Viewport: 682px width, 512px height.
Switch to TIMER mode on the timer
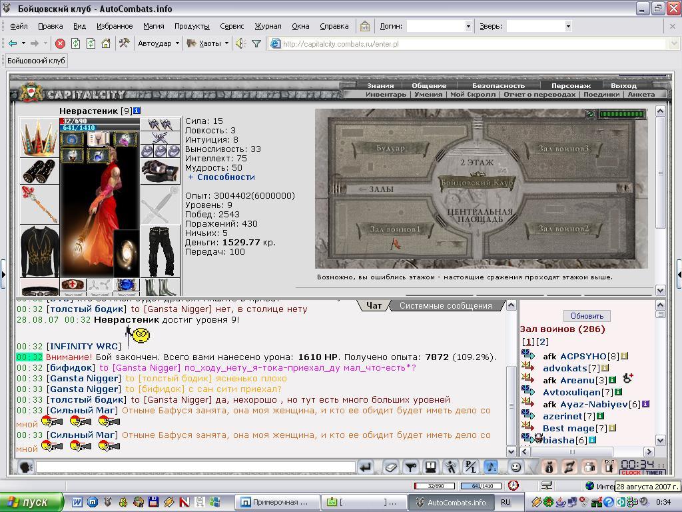click(x=654, y=473)
